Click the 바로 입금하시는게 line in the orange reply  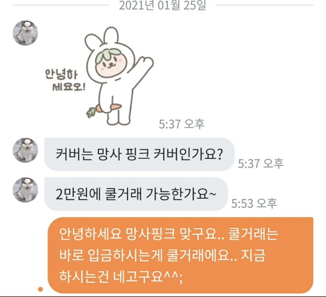[x=111, y=255]
